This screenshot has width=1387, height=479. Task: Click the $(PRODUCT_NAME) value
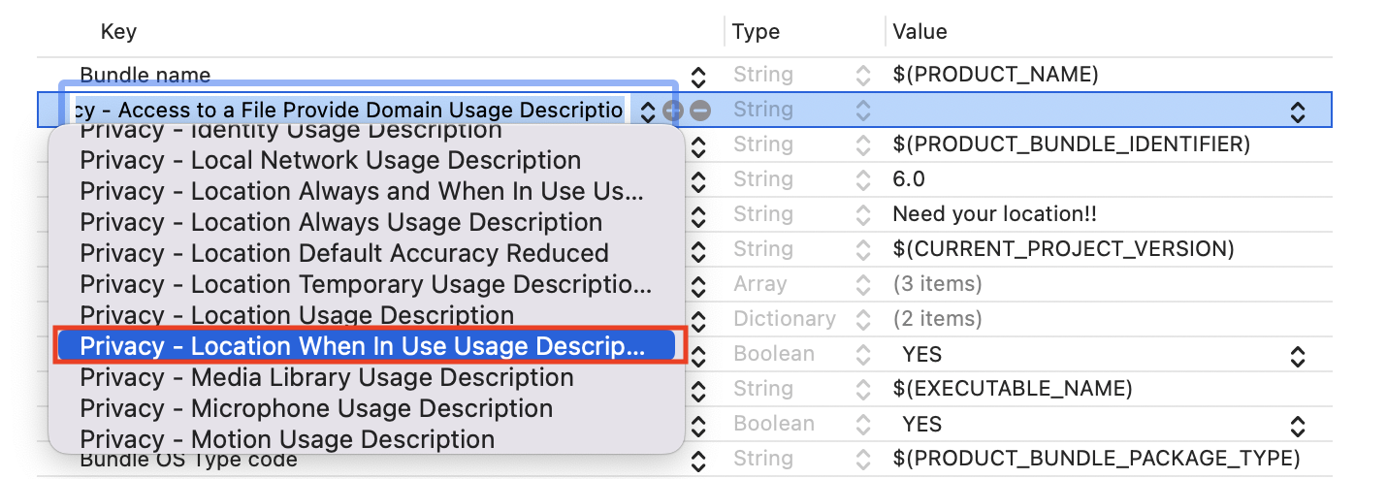click(x=995, y=76)
